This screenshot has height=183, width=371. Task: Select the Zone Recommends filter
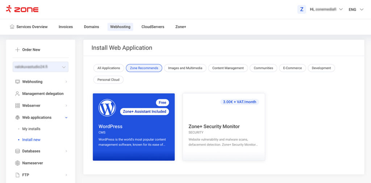pyautogui.click(x=144, y=68)
